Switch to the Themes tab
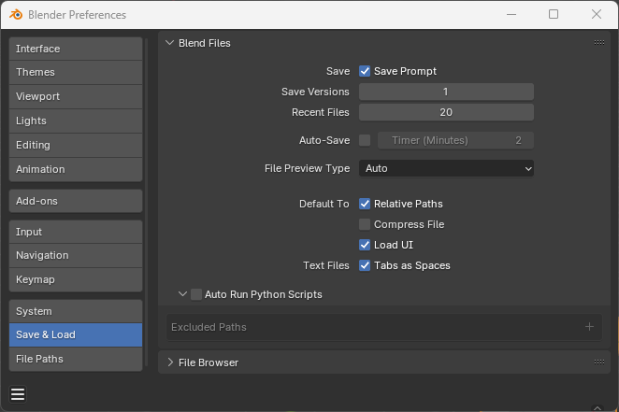The image size is (619, 412). (76, 73)
